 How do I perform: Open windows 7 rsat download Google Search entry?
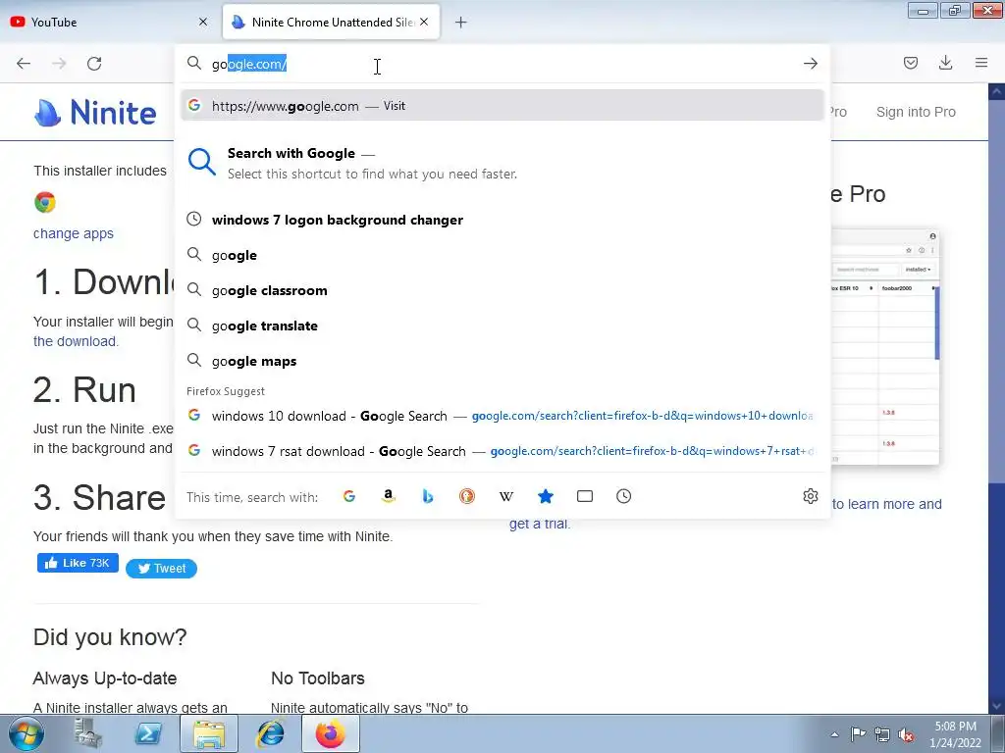pyautogui.click(x=502, y=451)
